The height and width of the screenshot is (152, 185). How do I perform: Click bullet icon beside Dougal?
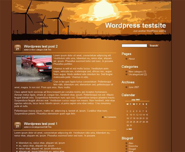(x=126, y=149)
